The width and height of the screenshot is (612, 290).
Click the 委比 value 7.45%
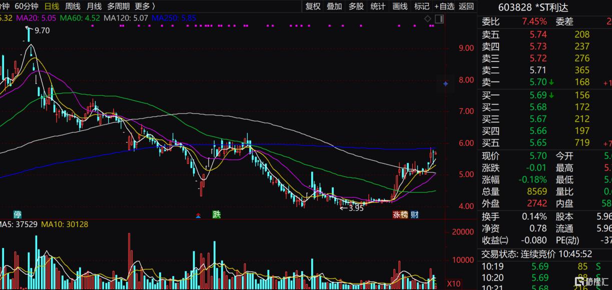(x=534, y=21)
